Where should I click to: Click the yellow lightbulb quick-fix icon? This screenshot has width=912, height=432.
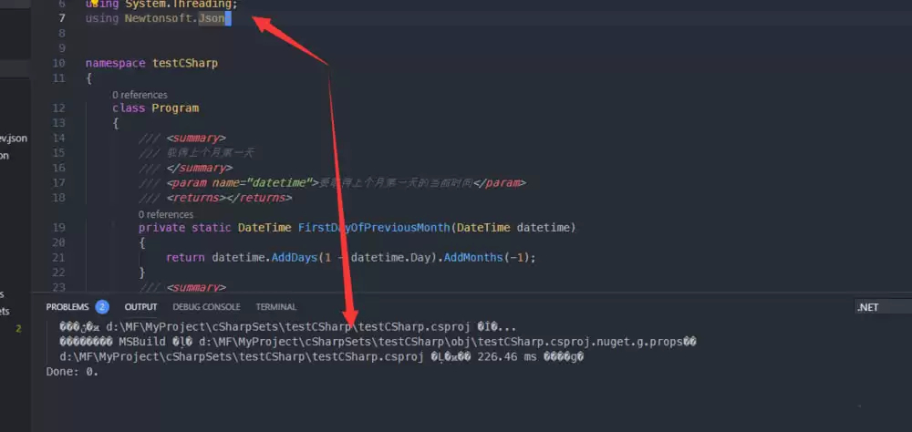[x=94, y=3]
